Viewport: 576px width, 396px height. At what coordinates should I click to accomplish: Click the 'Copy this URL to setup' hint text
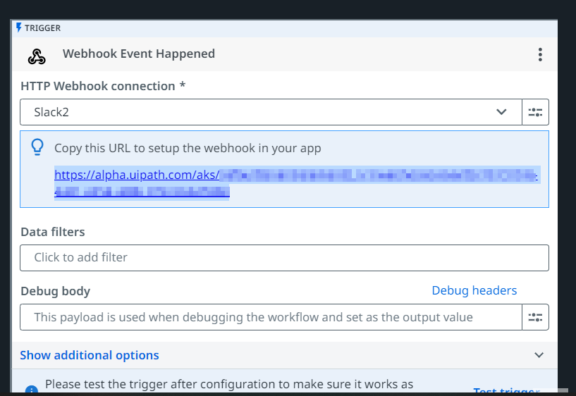188,148
